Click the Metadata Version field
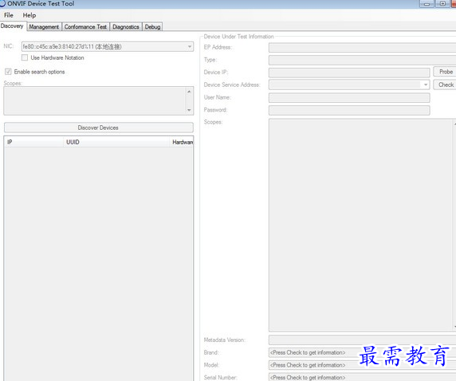This screenshot has width=456, height=381. point(362,340)
